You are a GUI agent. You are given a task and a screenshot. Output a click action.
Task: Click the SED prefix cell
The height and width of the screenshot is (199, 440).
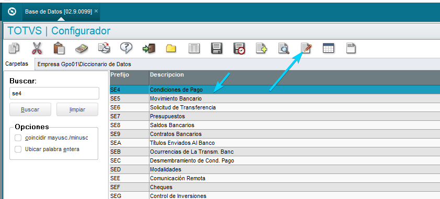pos(130,169)
